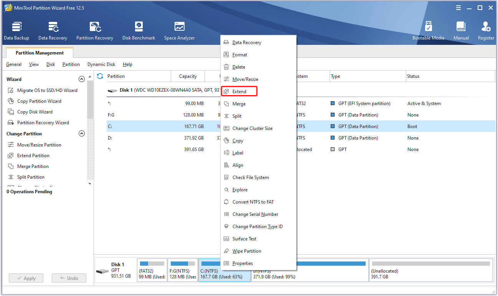Viewport: 498px width, 296px height.
Task: Collapse the Wizard section
Action: (81, 79)
